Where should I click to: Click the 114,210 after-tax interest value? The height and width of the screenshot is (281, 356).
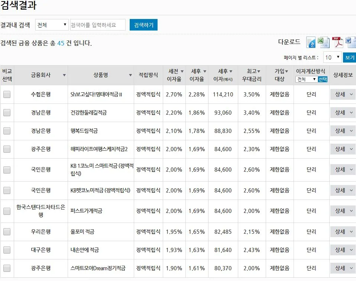tap(223, 94)
